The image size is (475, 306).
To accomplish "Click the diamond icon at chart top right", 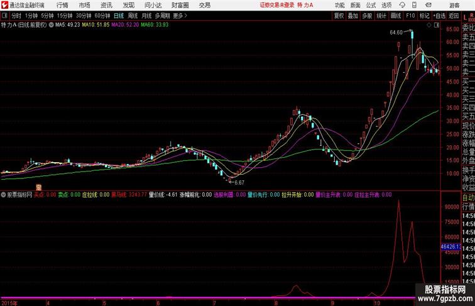I will 429,25.
